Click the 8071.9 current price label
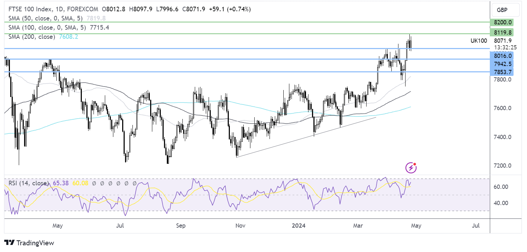 pos(503,41)
